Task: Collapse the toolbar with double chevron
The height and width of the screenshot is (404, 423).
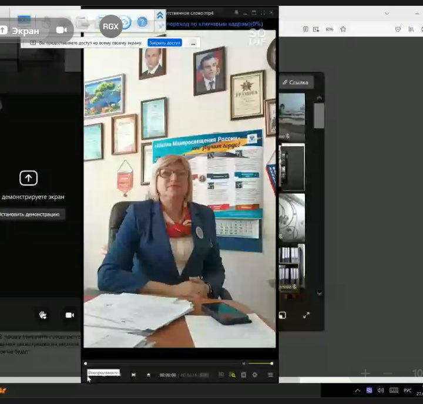Action: point(160,15)
